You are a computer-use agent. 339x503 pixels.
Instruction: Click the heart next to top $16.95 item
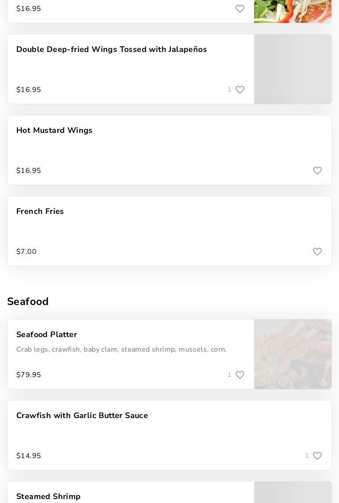(x=240, y=9)
